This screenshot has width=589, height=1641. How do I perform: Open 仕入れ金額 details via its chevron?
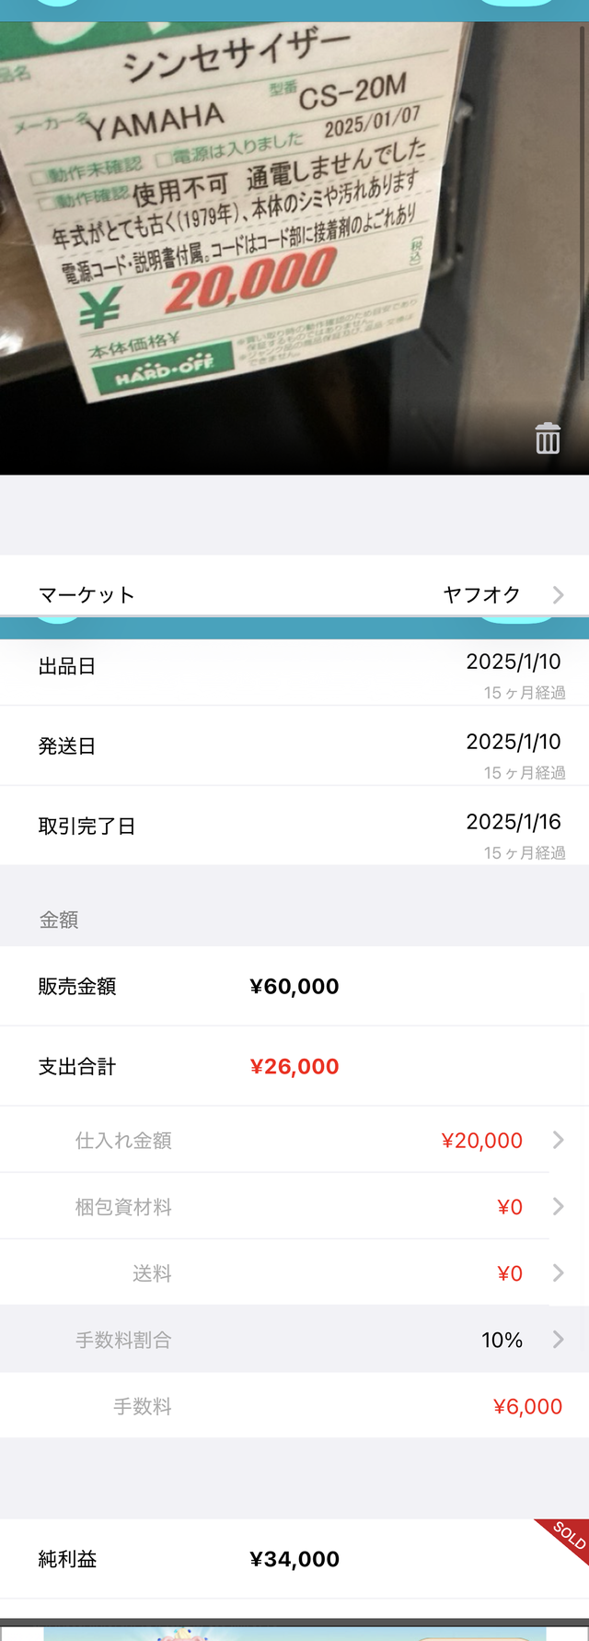(558, 1141)
